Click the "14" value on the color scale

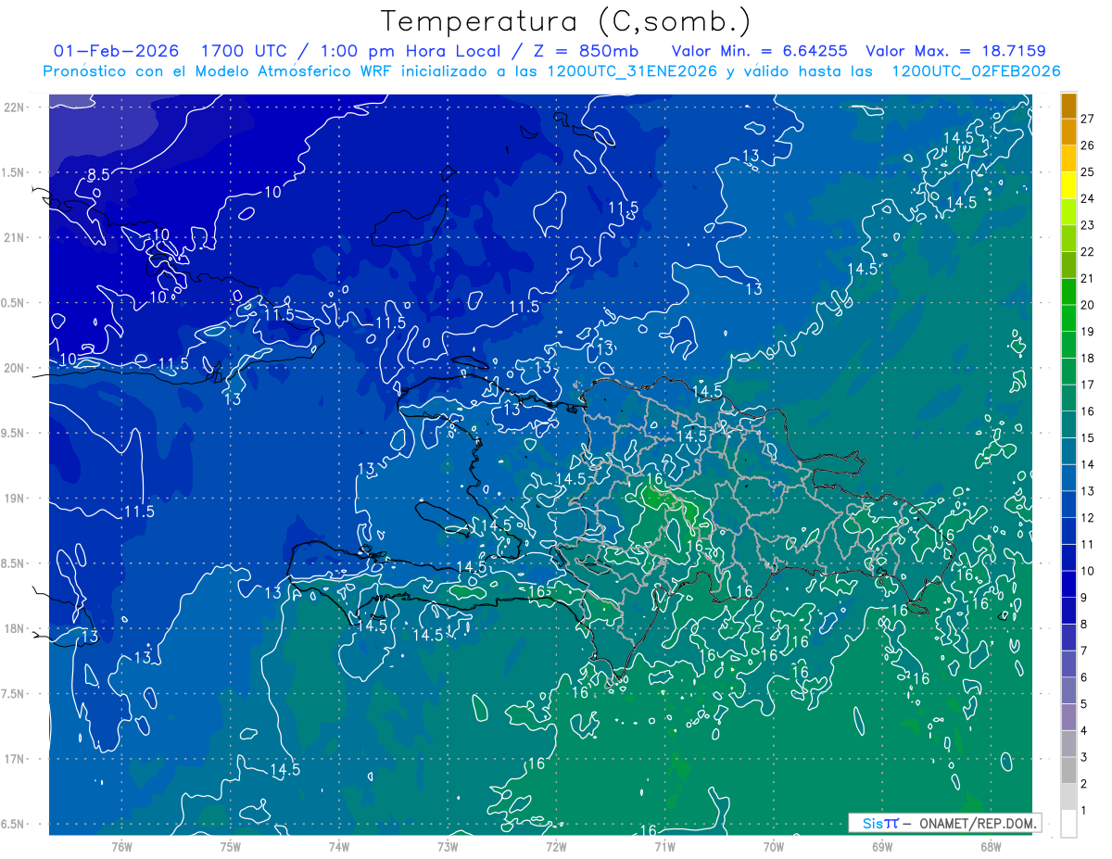coord(1087,464)
